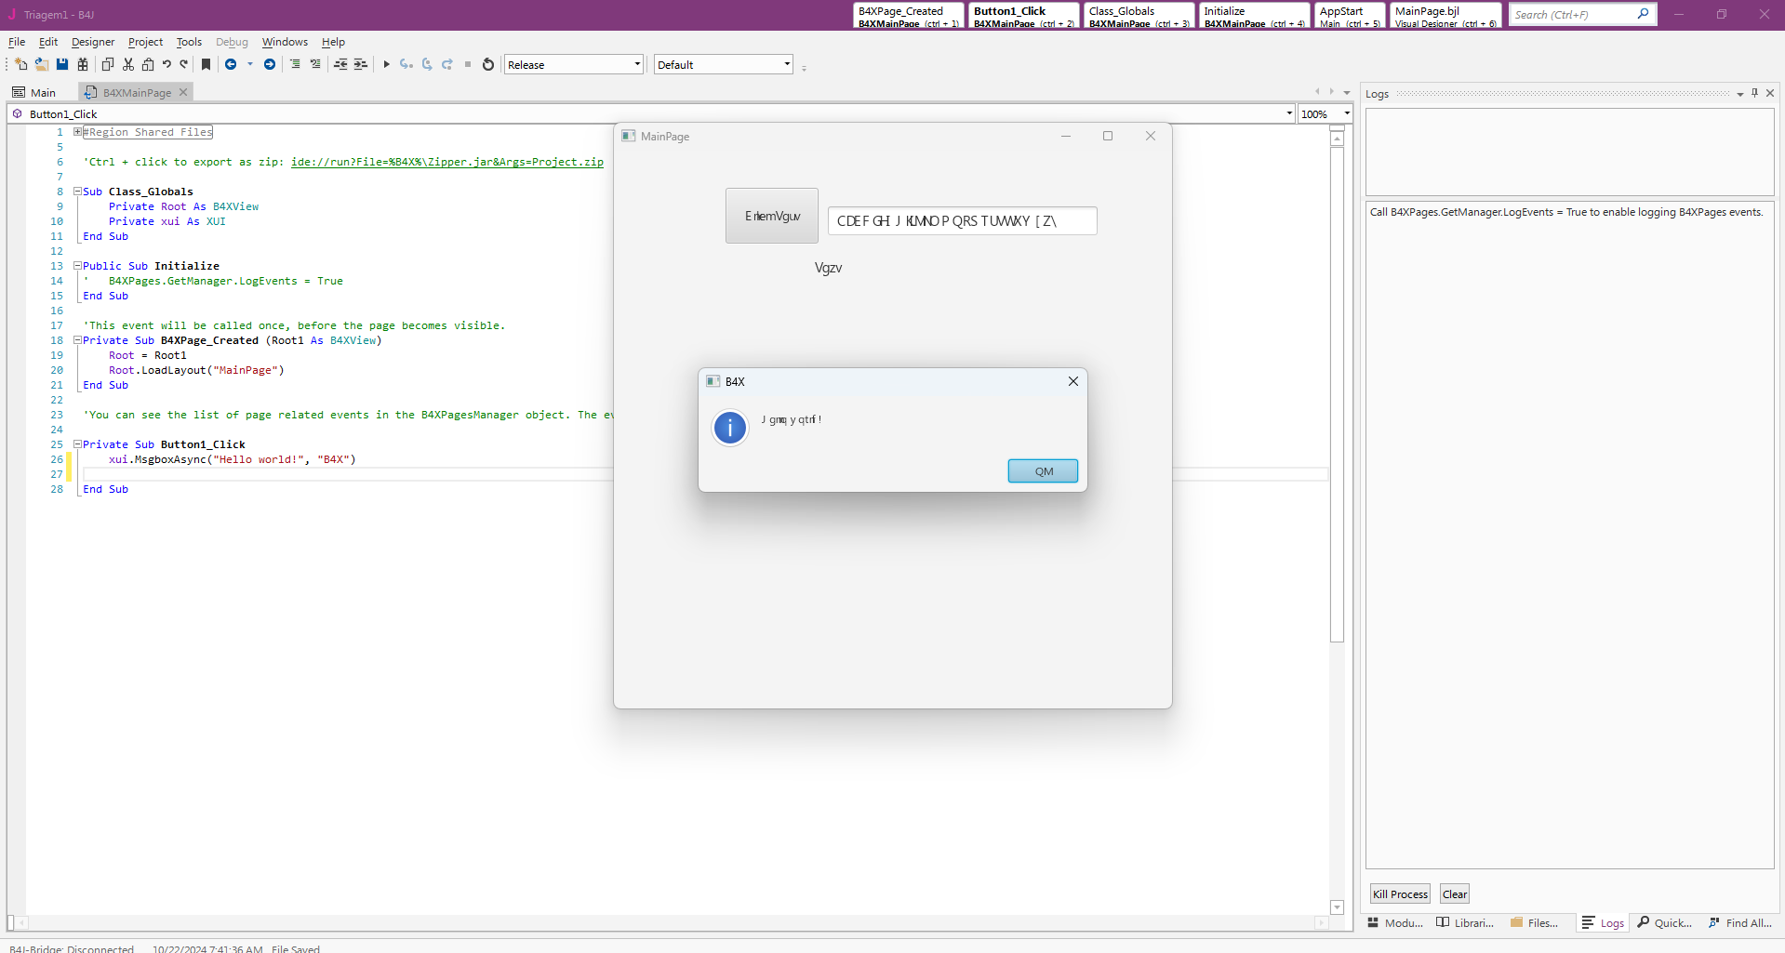Click the Export as zip toolbar icon
This screenshot has width=1785, height=953.
(x=83, y=64)
